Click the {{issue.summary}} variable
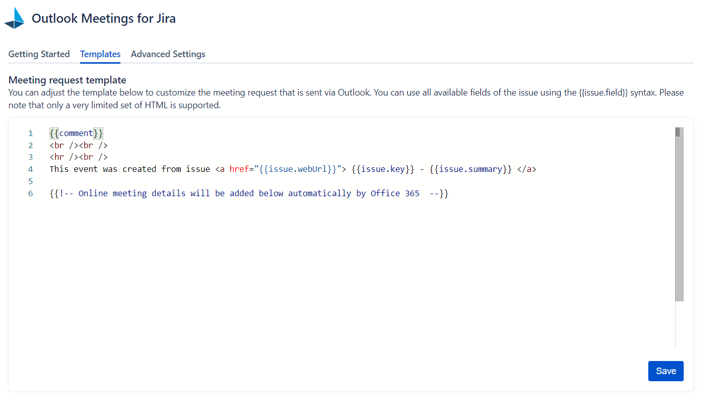709x406 pixels. (471, 169)
